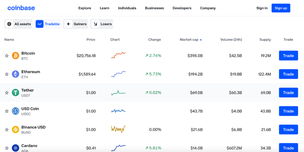Open the Individuals navigation menu
Viewport: 304px width, 152px height.
pyautogui.click(x=127, y=8)
